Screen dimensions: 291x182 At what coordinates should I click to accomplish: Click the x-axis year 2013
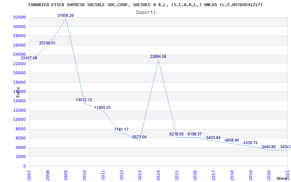point(140,175)
